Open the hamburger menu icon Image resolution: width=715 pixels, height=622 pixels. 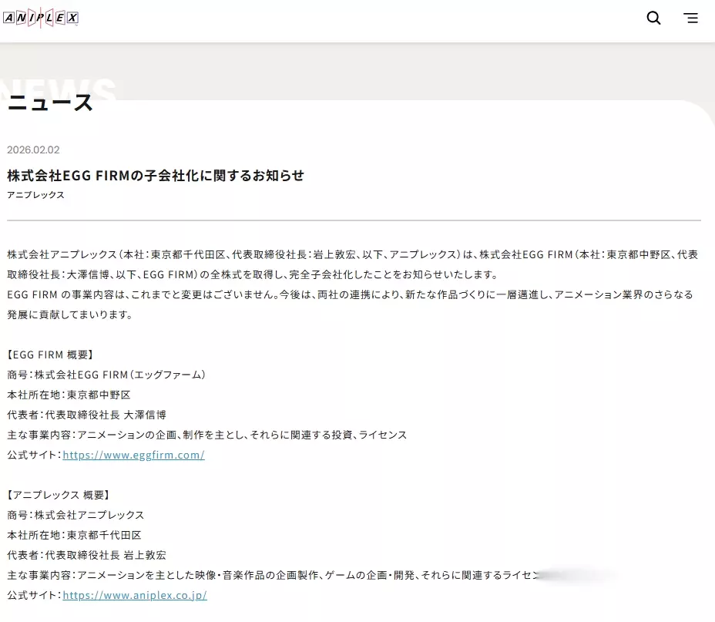690,18
